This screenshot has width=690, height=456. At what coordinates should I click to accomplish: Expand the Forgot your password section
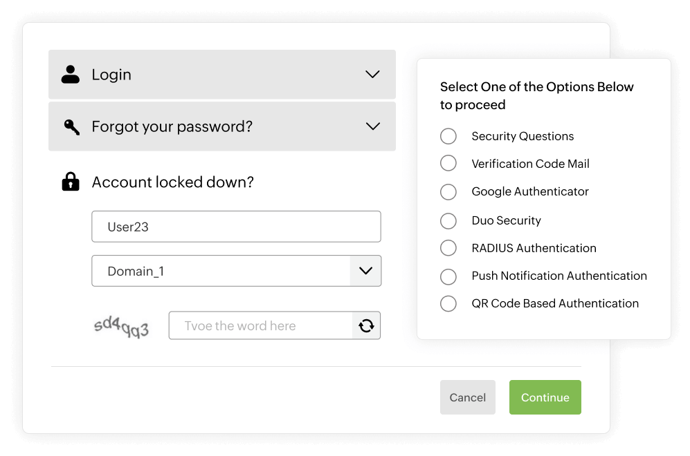pyautogui.click(x=221, y=126)
